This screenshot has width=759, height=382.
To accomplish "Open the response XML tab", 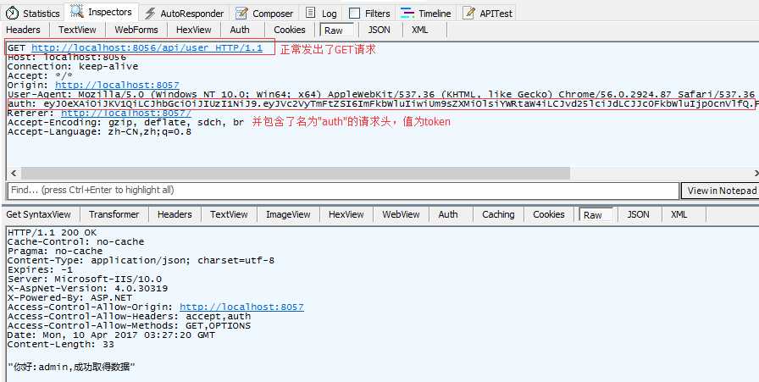I will point(679,214).
